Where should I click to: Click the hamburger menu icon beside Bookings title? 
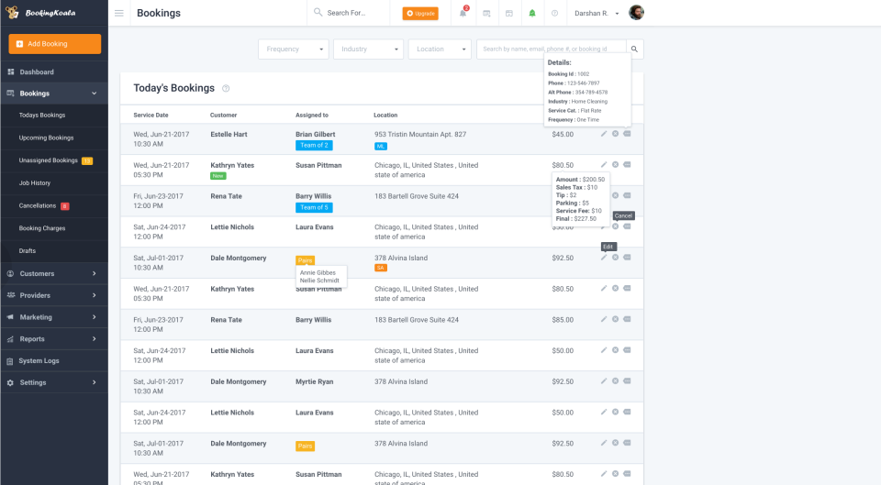tap(119, 13)
